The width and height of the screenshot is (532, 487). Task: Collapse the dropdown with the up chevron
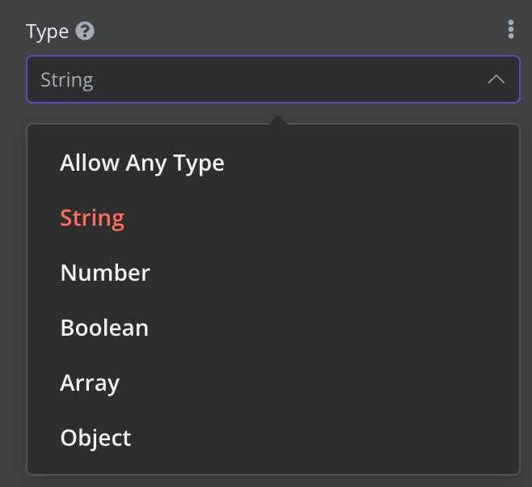coord(496,79)
